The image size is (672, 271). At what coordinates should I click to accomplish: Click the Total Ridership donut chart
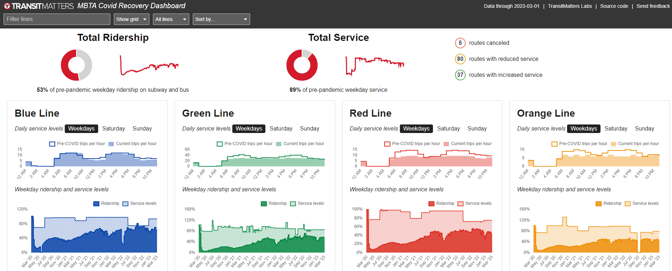[x=76, y=65]
